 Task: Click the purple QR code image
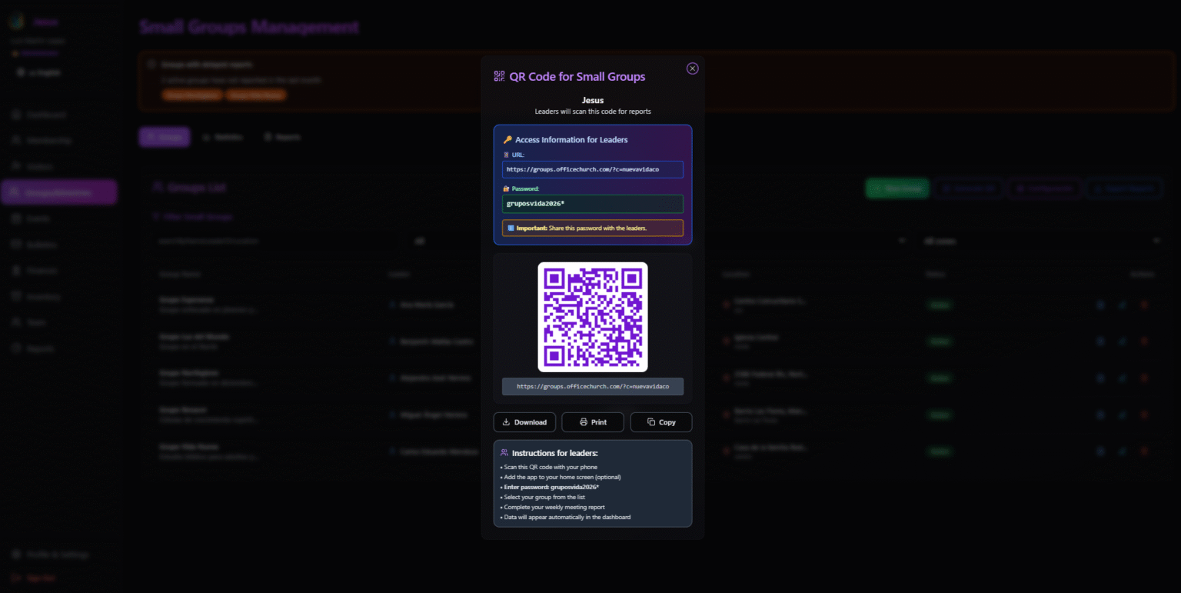593,317
